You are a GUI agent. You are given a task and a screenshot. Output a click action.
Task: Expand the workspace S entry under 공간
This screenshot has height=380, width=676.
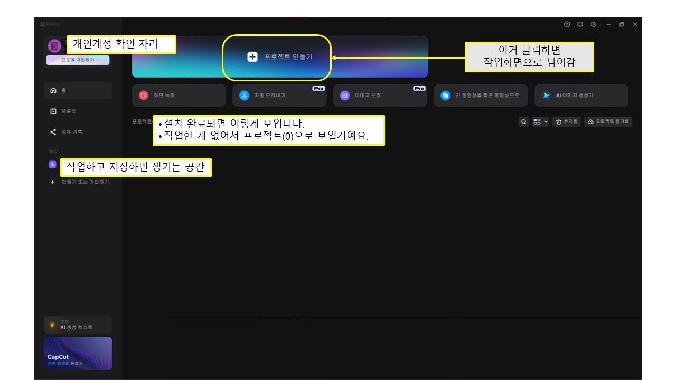(51, 165)
